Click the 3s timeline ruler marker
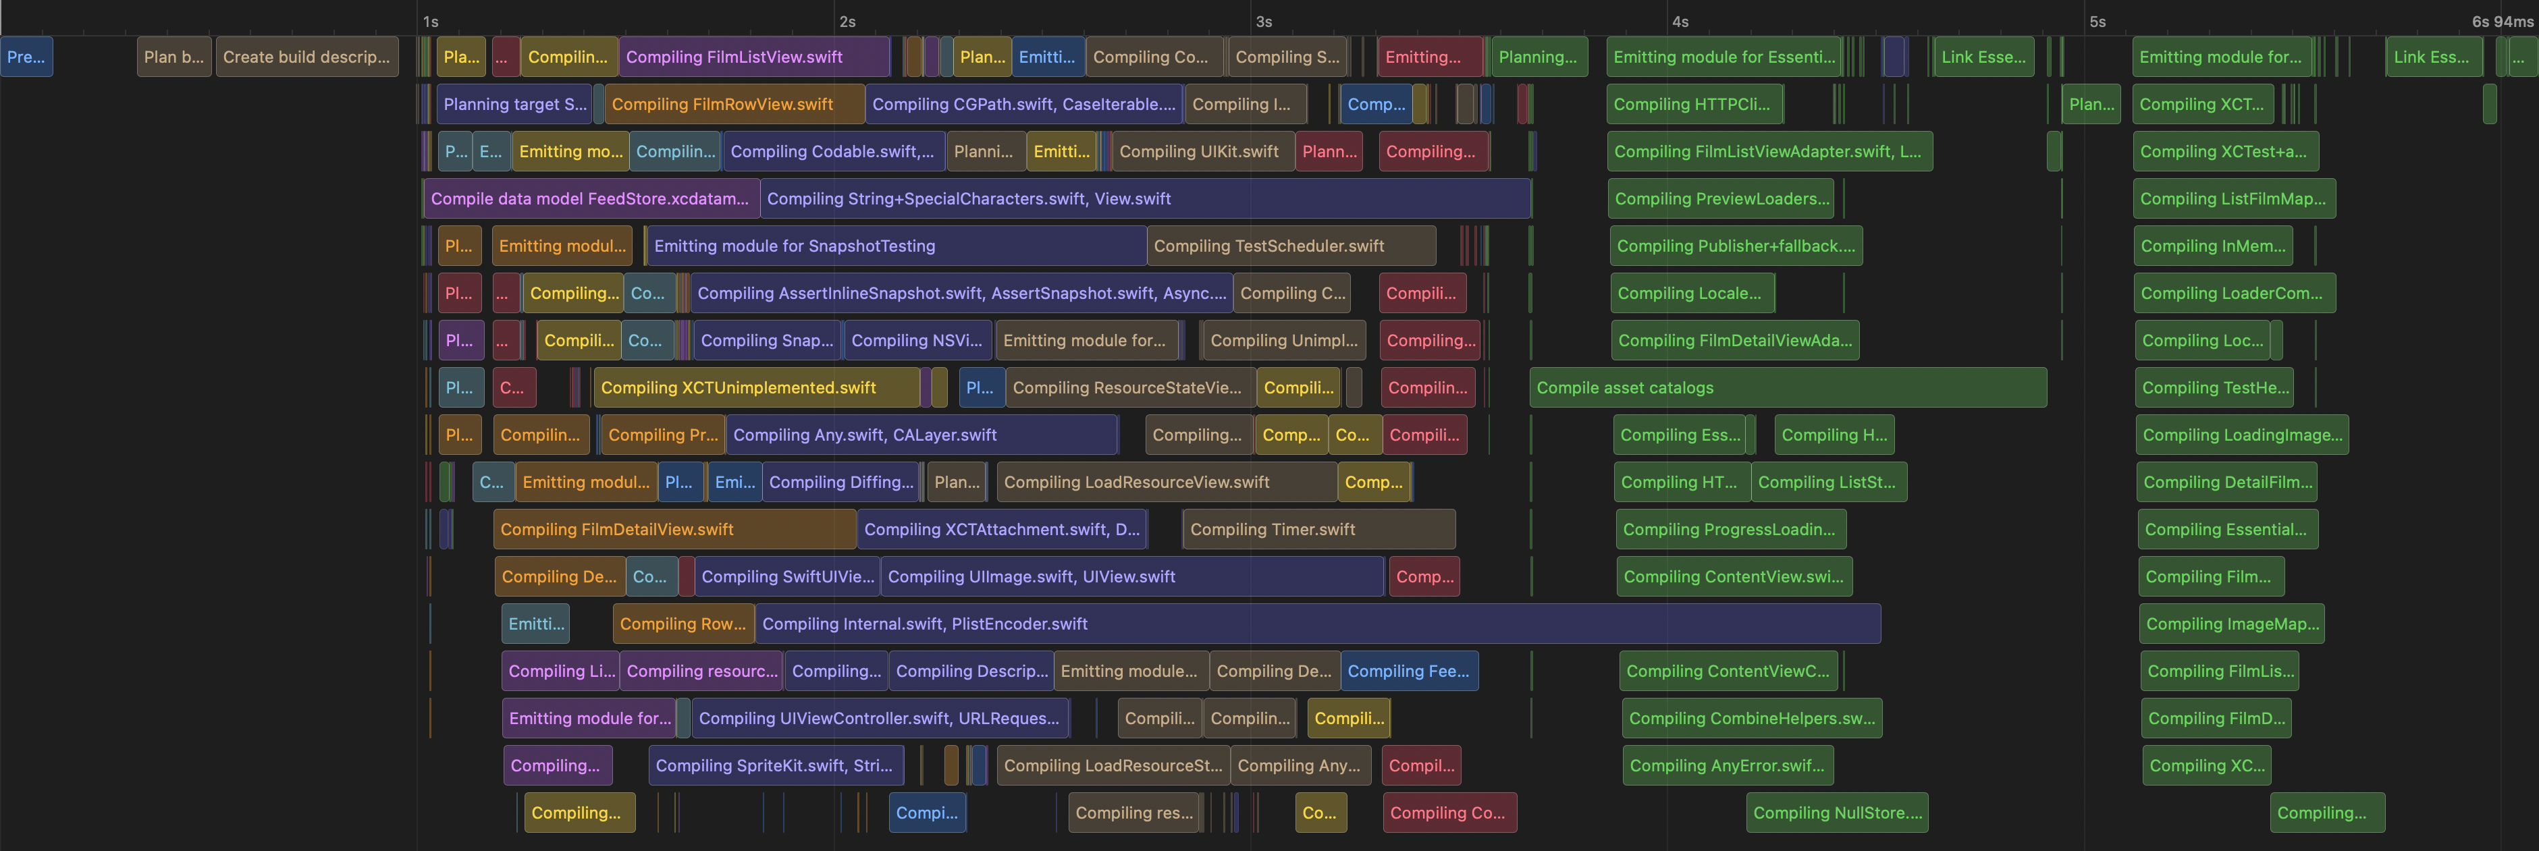Viewport: 2539px width, 851px height. pos(1264,22)
